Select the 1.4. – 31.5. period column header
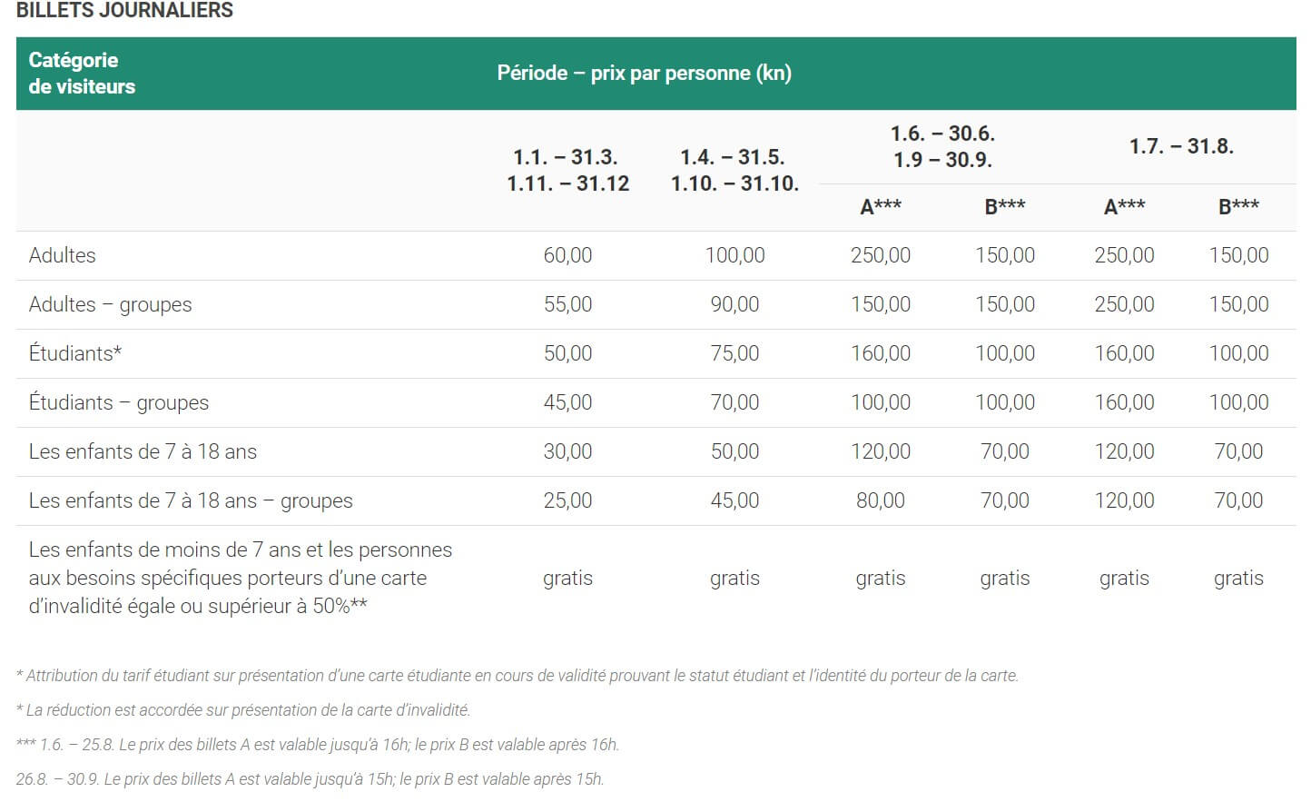Screen dimensions: 1311x802 (x=734, y=170)
